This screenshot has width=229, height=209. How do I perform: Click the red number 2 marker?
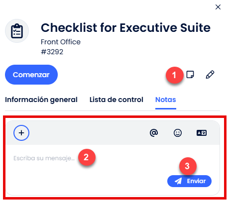[87, 157]
